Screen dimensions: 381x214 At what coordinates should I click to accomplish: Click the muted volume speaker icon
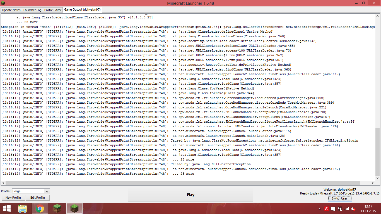pyautogui.click(x=353, y=209)
